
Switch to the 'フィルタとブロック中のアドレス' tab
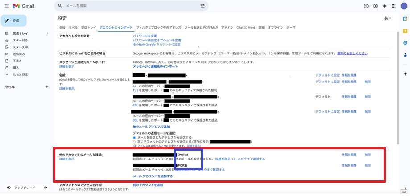coord(158,27)
